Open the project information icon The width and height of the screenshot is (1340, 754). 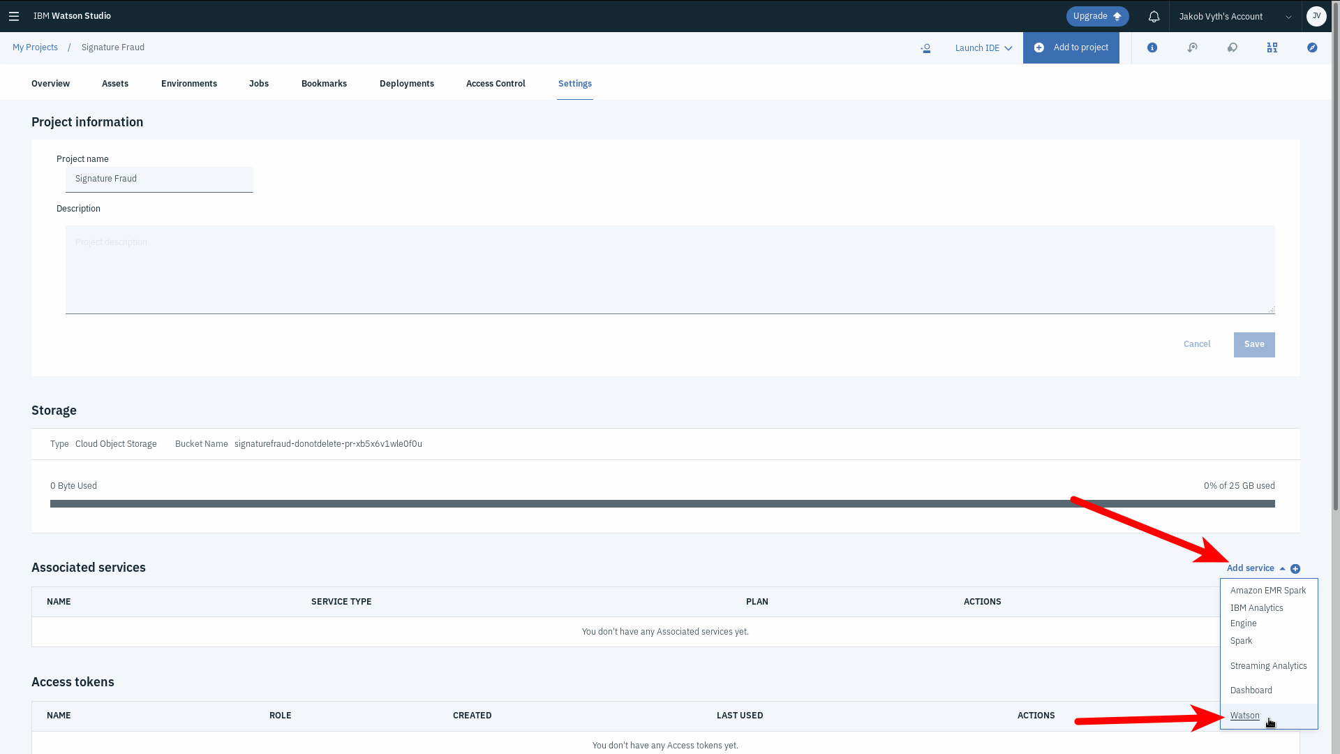pyautogui.click(x=1152, y=47)
